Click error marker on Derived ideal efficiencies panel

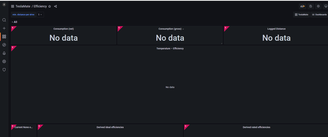[39, 126]
